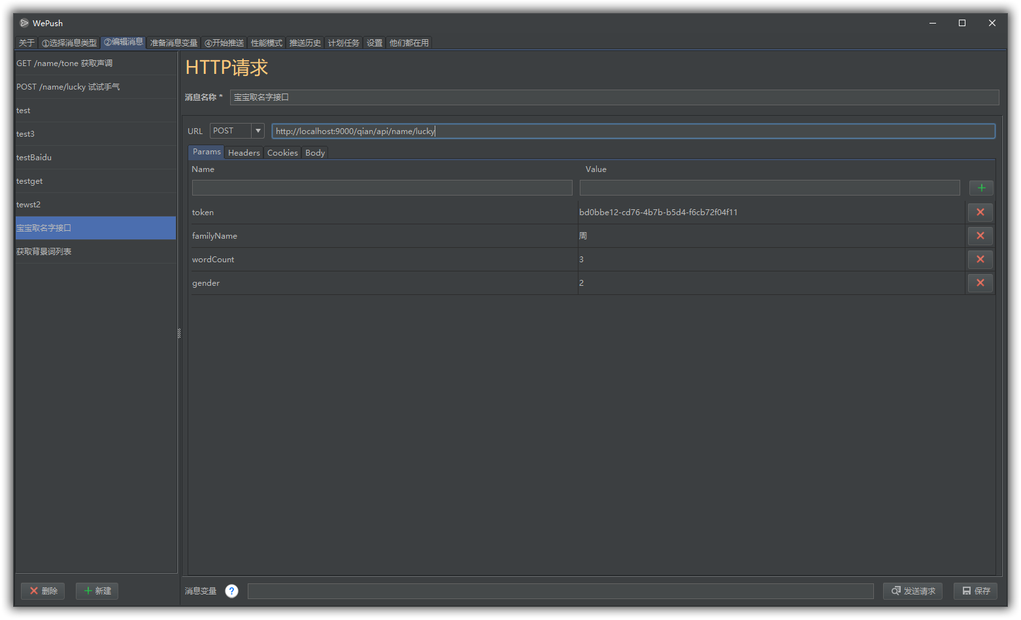This screenshot has height=620, width=1021.
Task: Go to ①选择消息类型 tab
Action: pyautogui.click(x=69, y=43)
